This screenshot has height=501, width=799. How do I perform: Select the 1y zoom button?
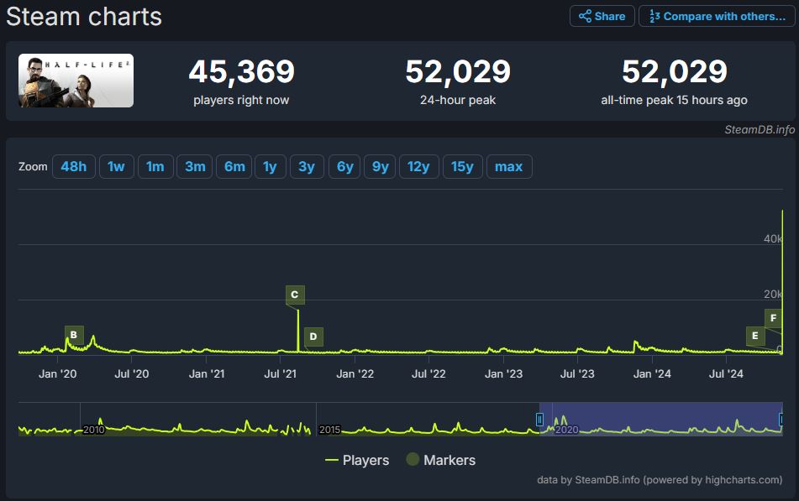[270, 166]
